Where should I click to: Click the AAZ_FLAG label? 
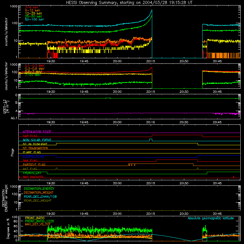[x=30, y=169]
